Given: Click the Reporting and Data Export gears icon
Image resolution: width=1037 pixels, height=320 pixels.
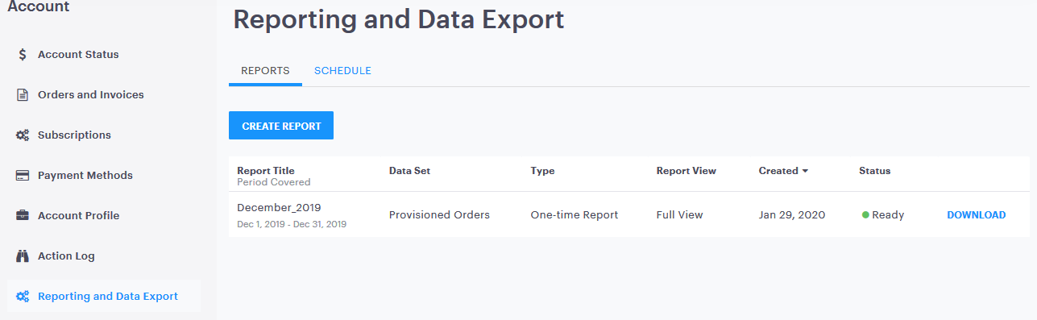Looking at the screenshot, I should [x=23, y=297].
